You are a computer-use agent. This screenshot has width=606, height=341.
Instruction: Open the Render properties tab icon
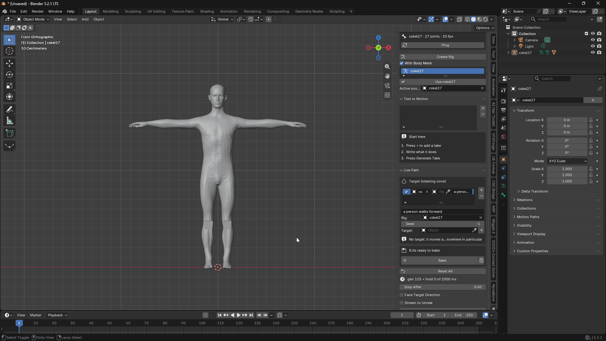tap(503, 101)
